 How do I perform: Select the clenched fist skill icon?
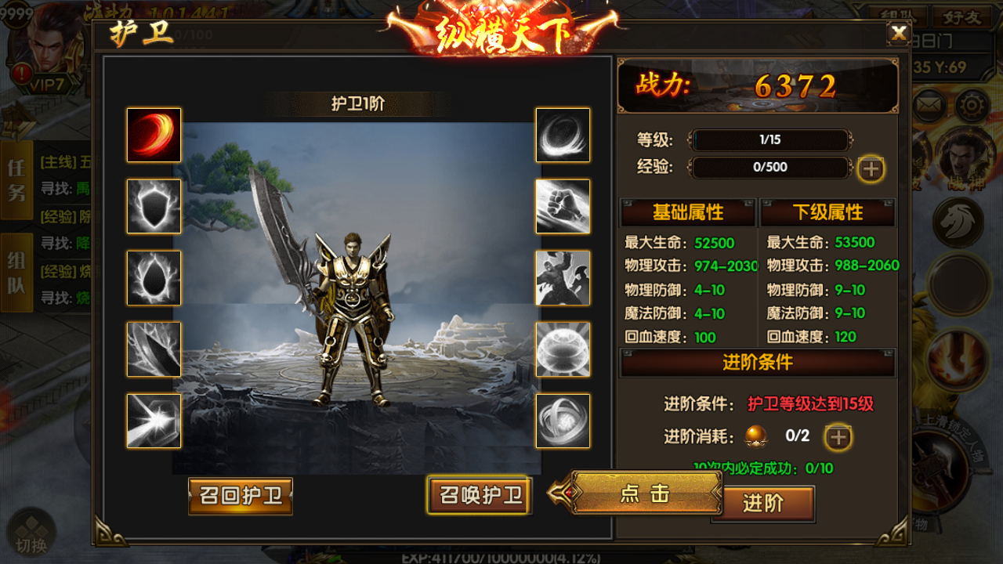coord(563,206)
